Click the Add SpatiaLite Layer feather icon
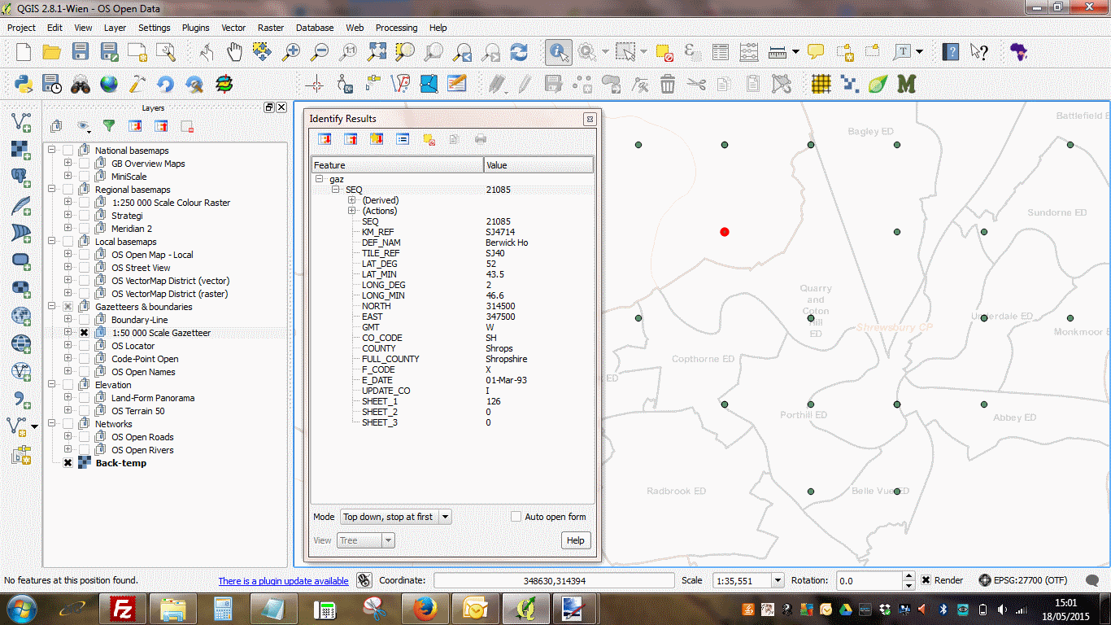 pos(21,205)
